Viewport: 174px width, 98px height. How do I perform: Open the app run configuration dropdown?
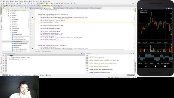point(42,3)
